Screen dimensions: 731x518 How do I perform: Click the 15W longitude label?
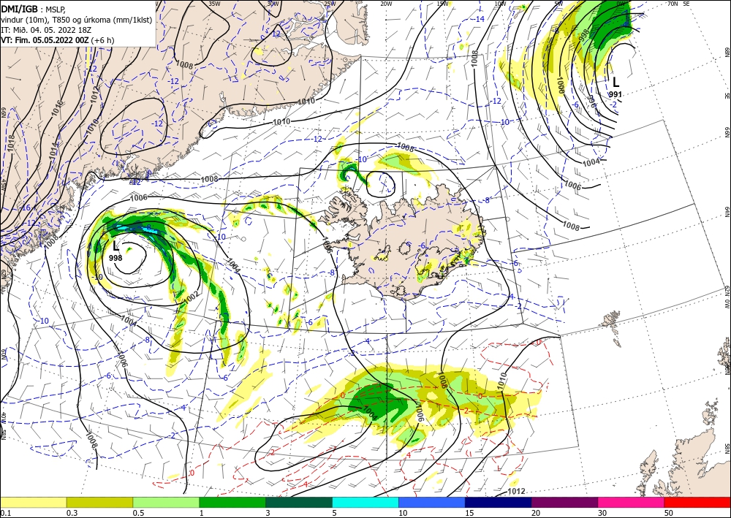(443, 4)
